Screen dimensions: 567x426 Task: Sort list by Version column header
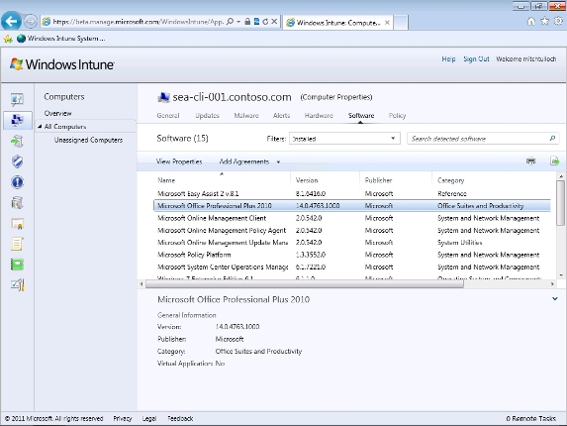coord(307,180)
